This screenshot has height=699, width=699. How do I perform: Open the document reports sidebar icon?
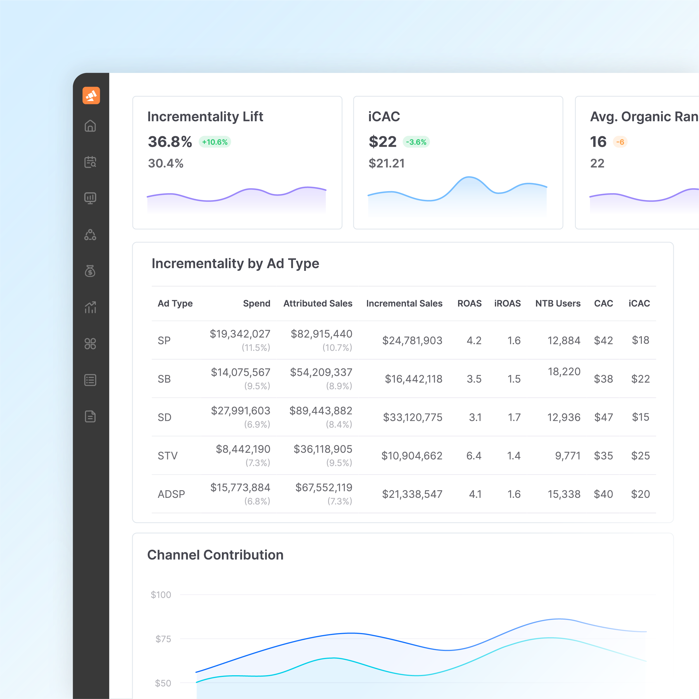click(90, 416)
